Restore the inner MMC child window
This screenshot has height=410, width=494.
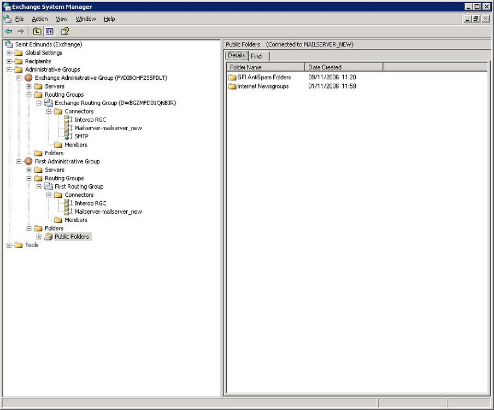(x=476, y=19)
